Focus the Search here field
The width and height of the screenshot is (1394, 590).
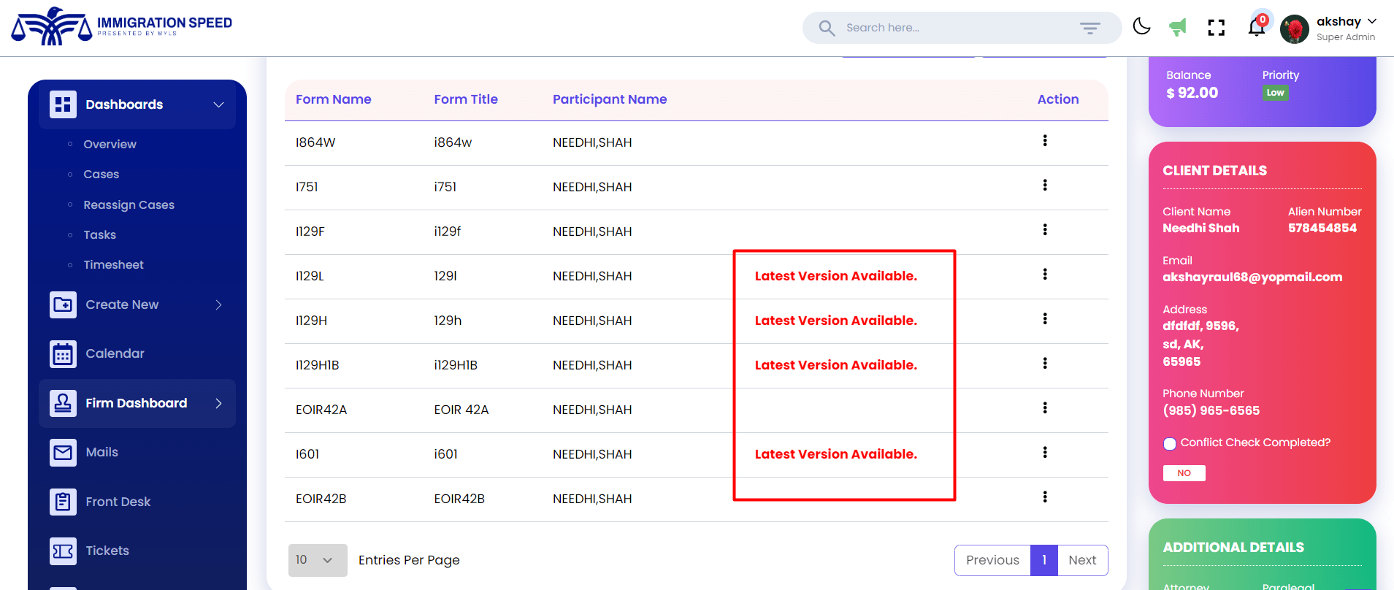(961, 28)
